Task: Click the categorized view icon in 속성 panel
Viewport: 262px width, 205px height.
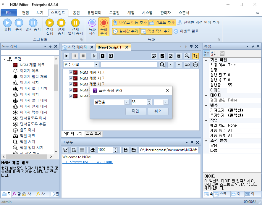Action: tap(207, 54)
